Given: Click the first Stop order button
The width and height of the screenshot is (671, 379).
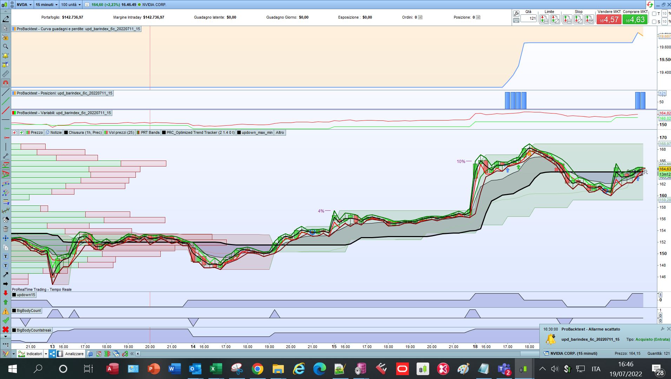Looking at the screenshot, I should [567, 19].
